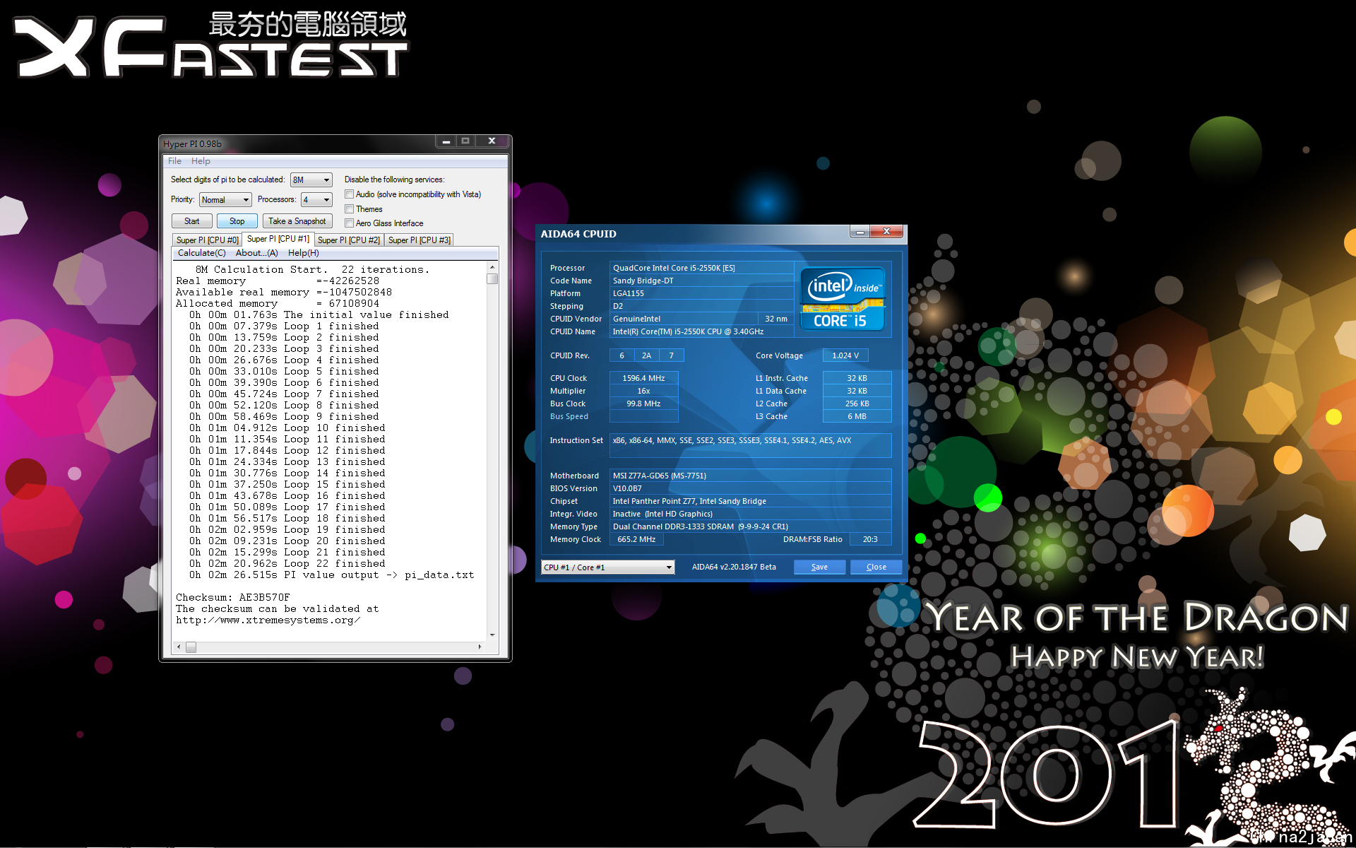
Task: Close the AIDA64 CPUID window
Action: pos(887,232)
